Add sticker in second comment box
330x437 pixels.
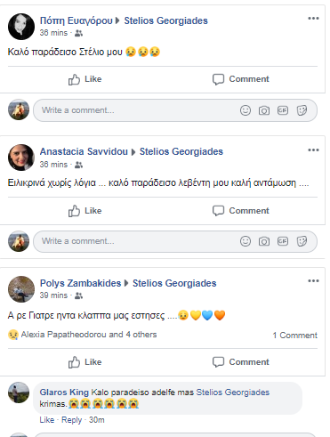tap(302, 241)
